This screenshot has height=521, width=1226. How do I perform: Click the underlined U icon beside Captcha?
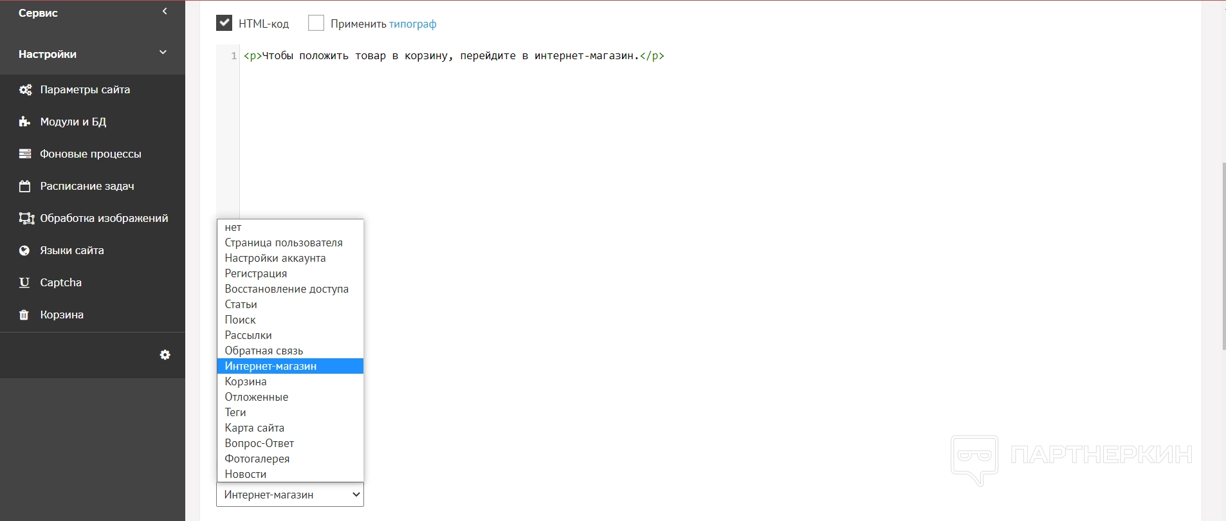pos(24,282)
